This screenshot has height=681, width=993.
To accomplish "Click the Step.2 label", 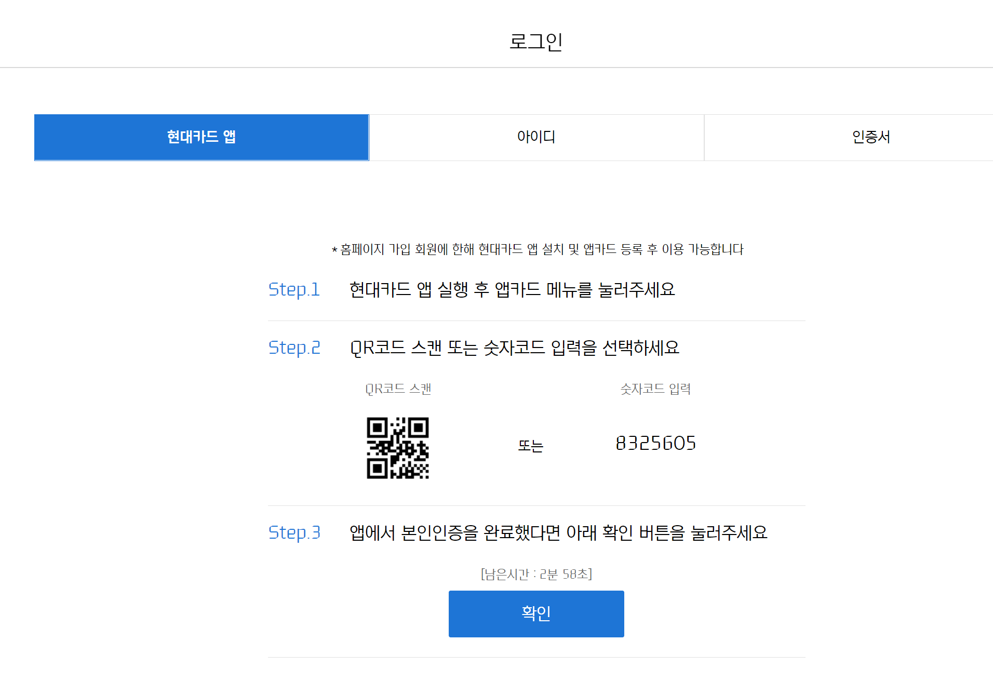I will tap(294, 348).
